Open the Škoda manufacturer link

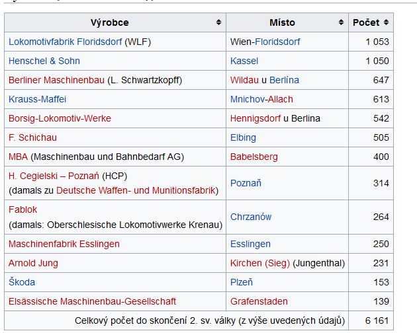pos(22,282)
